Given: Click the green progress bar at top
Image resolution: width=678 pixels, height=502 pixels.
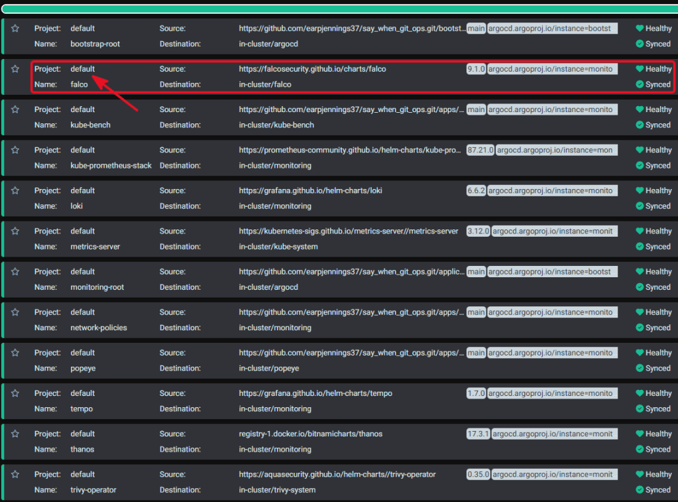Looking at the screenshot, I should coord(340,9).
